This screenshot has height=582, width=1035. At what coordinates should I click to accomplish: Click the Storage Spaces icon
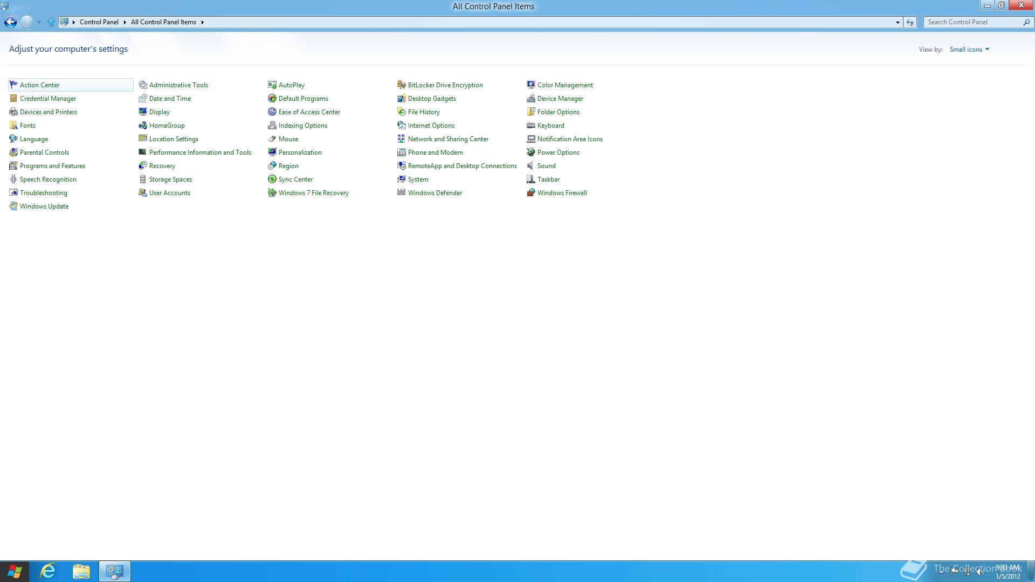coord(143,179)
